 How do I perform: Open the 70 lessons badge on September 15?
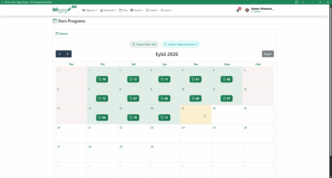(x=133, y=117)
